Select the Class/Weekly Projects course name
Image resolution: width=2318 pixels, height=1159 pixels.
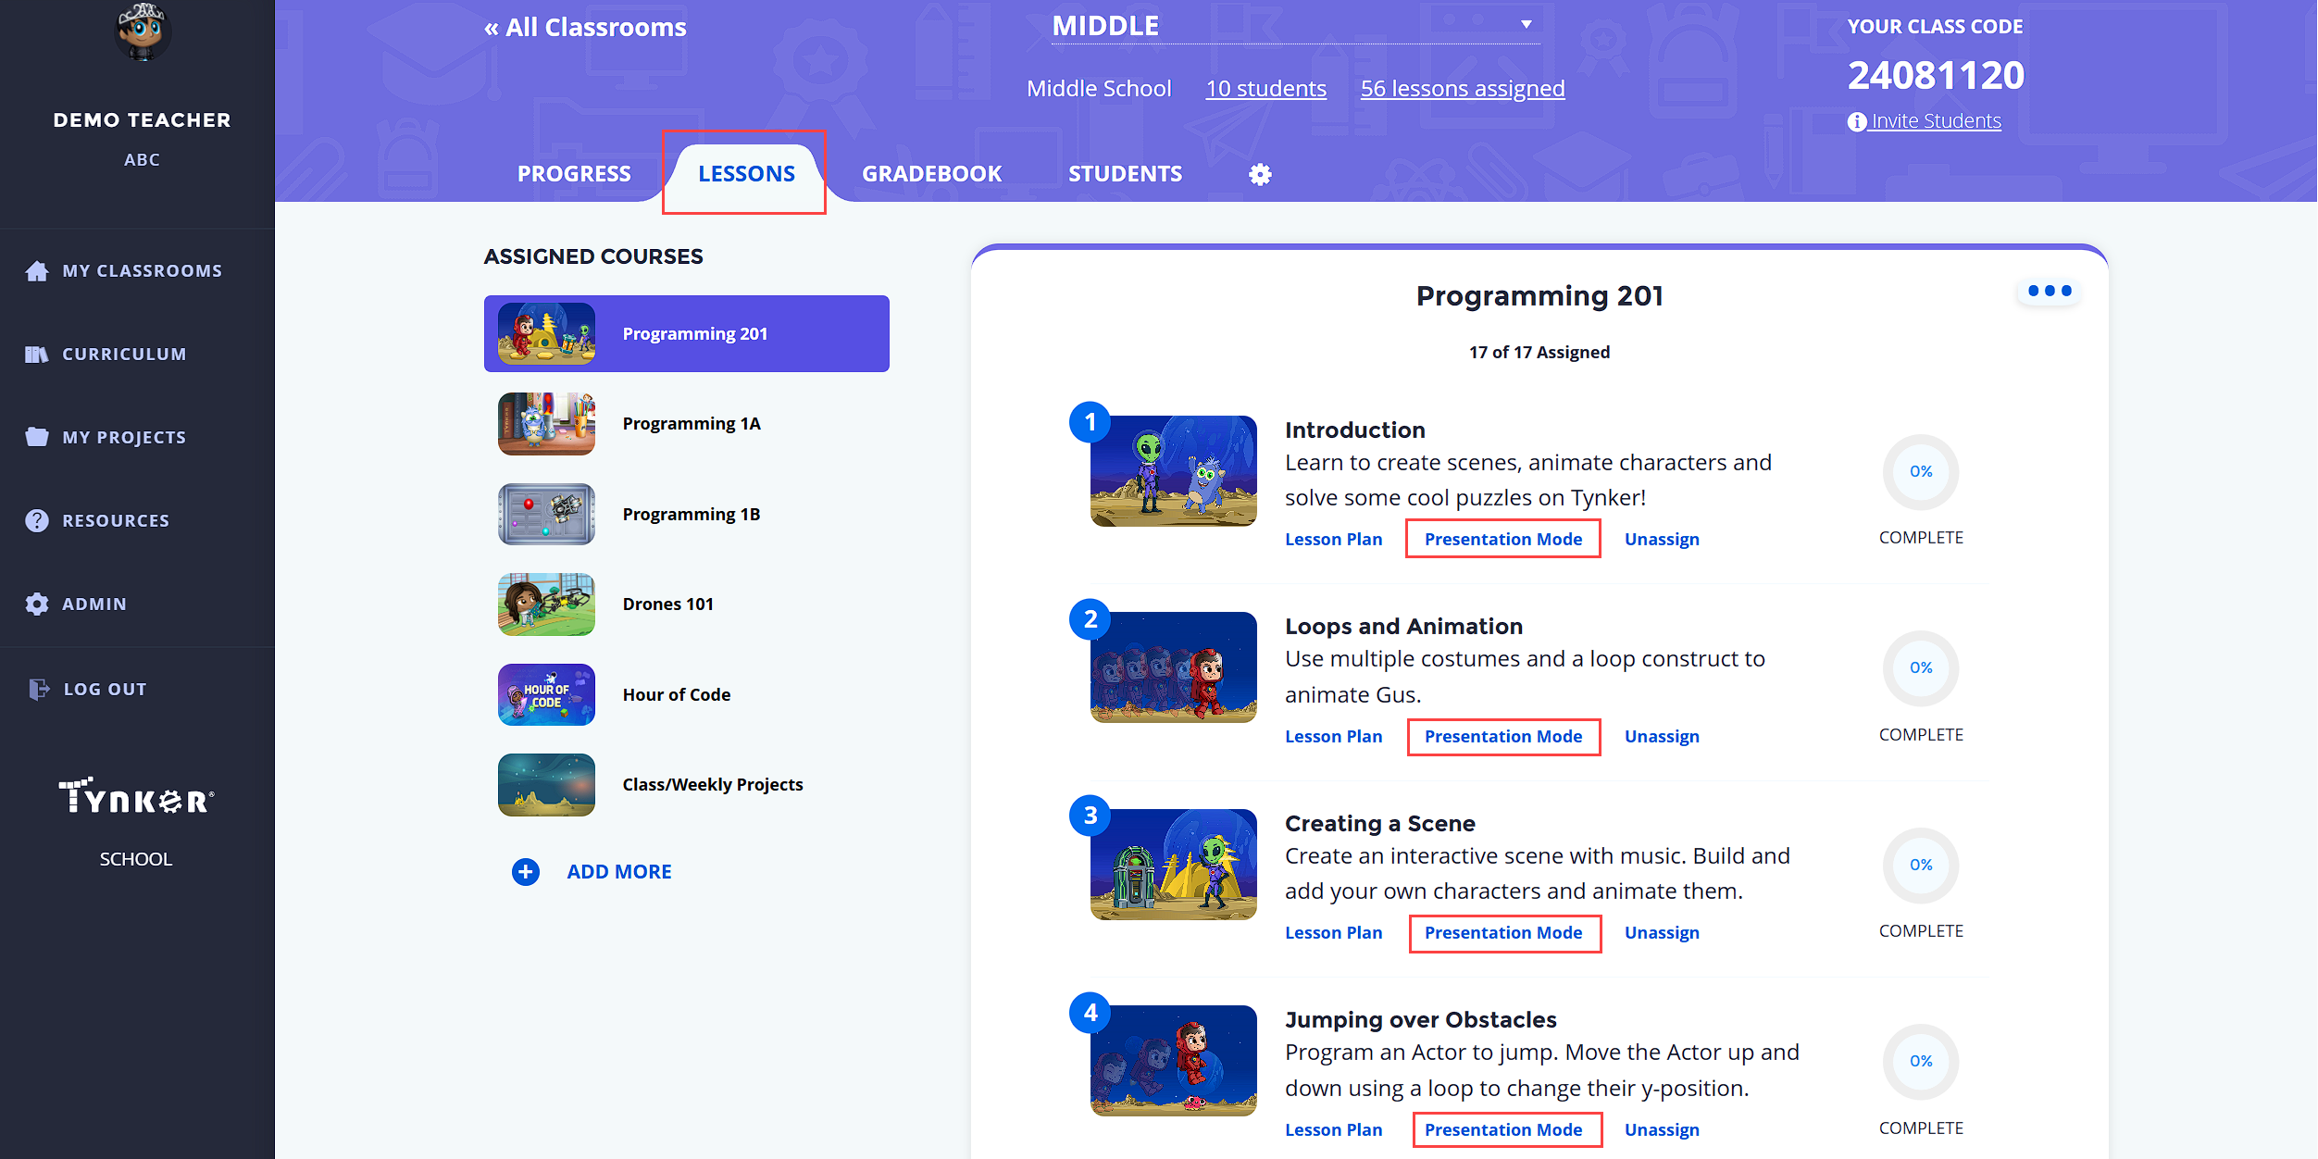(x=713, y=784)
